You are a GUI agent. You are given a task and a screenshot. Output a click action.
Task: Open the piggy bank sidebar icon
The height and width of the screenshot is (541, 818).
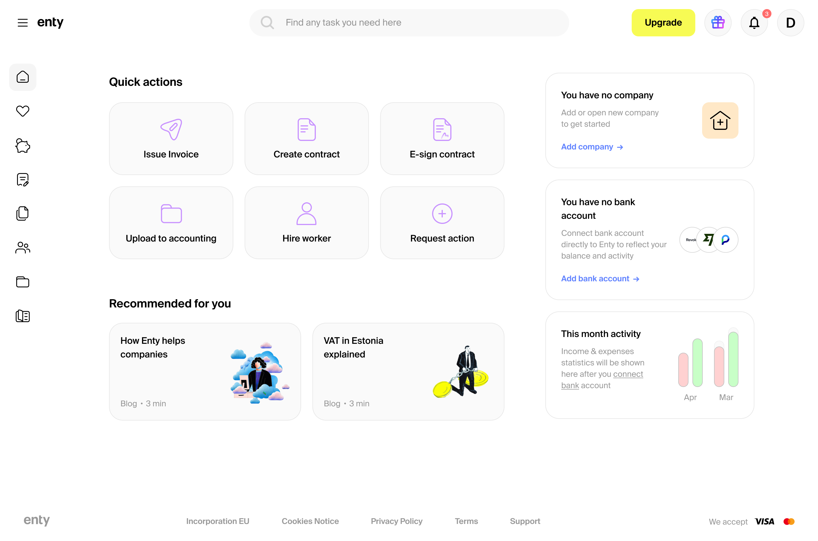click(x=23, y=145)
